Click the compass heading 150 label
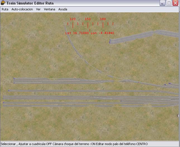Viewport: 180px width, 147px height. [88, 19]
